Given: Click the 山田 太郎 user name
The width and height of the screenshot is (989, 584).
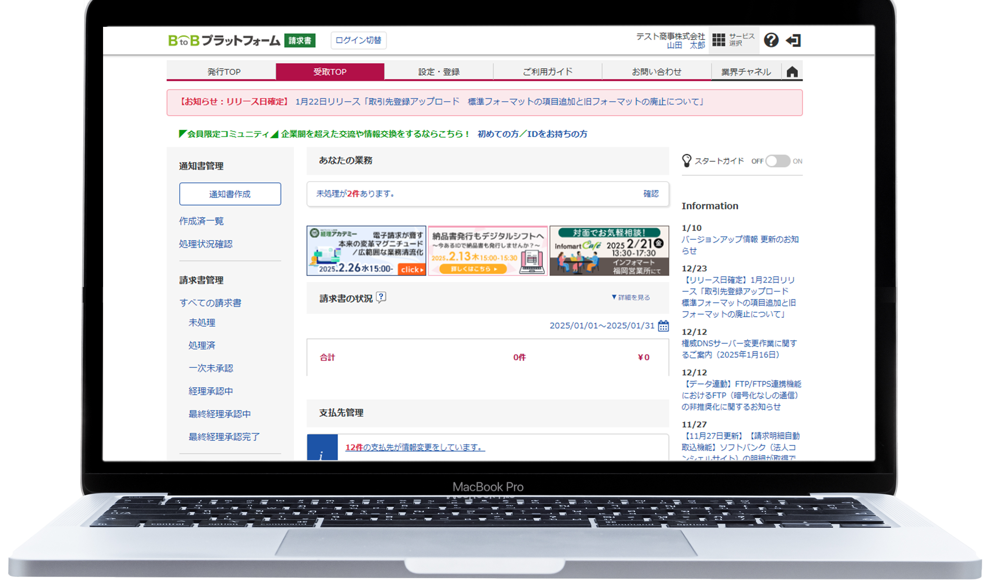Looking at the screenshot, I should (x=686, y=45).
